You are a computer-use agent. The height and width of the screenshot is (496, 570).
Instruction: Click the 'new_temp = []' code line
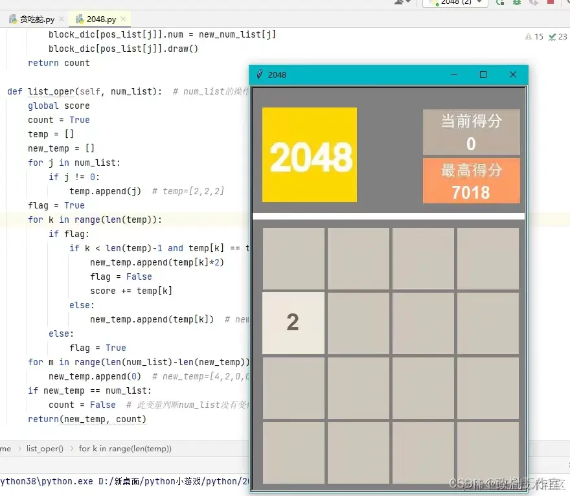(x=61, y=148)
